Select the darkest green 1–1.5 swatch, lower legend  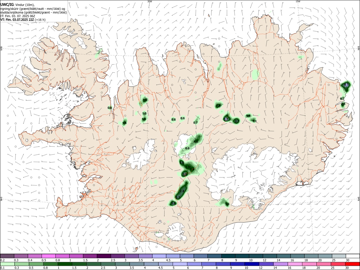click(64, 264)
